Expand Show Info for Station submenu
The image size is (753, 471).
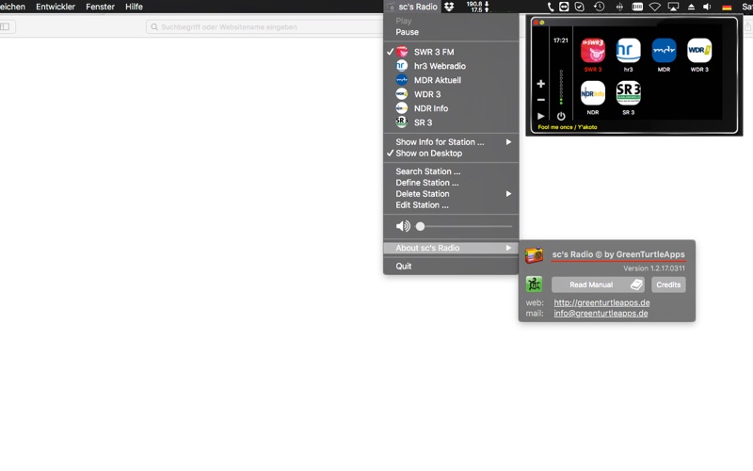(451, 142)
